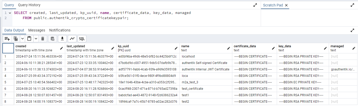Click the Paste clipboard icon
Image resolution: width=358 pixels, height=106 pixels.
[x=29, y=39]
